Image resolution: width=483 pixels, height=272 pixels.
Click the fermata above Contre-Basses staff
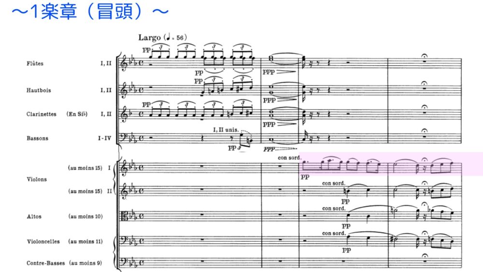click(x=425, y=256)
